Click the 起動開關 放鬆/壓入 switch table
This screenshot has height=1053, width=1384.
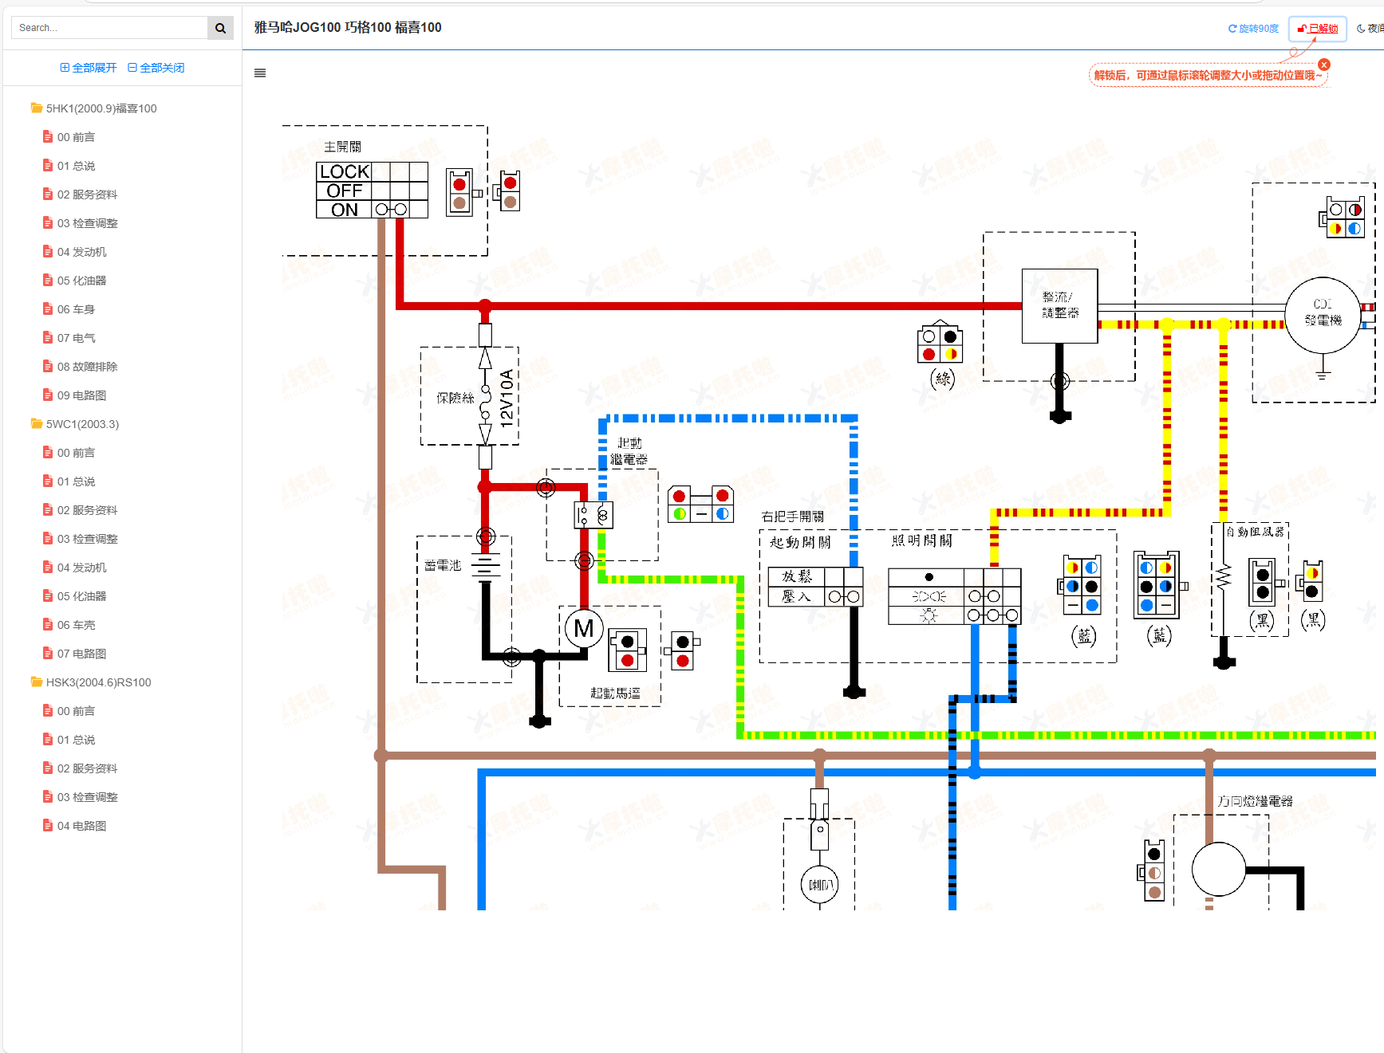pos(815,587)
